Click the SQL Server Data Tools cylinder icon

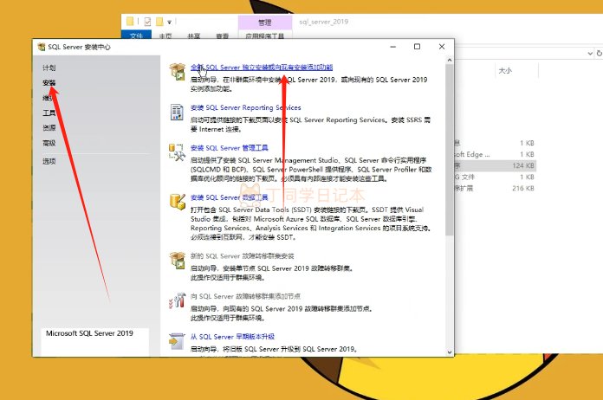177,202
